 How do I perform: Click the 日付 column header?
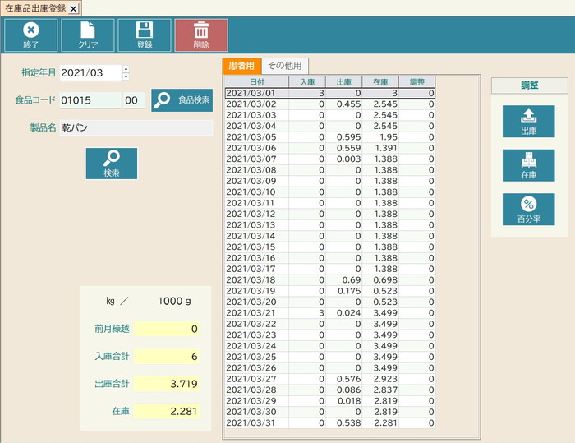pos(256,82)
